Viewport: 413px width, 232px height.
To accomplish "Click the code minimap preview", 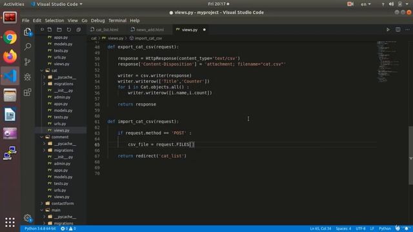I will coord(388,61).
